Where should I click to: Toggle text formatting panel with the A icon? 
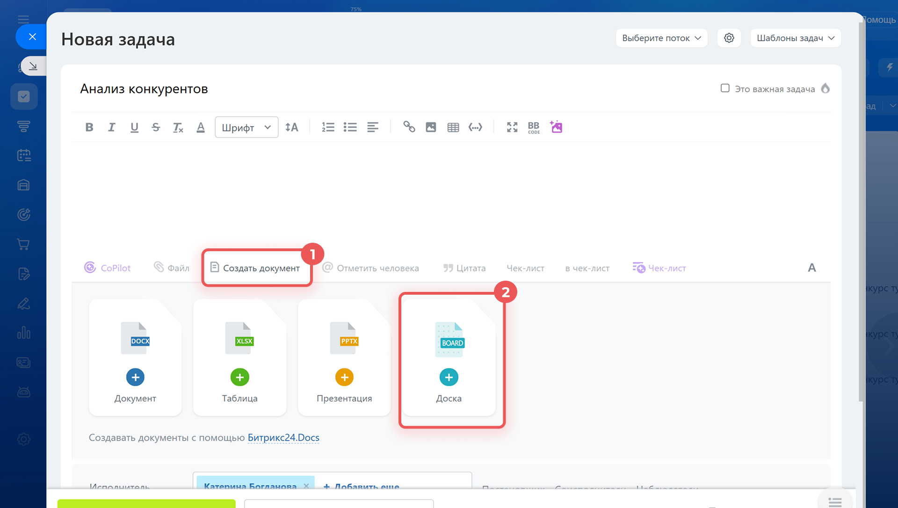point(811,268)
